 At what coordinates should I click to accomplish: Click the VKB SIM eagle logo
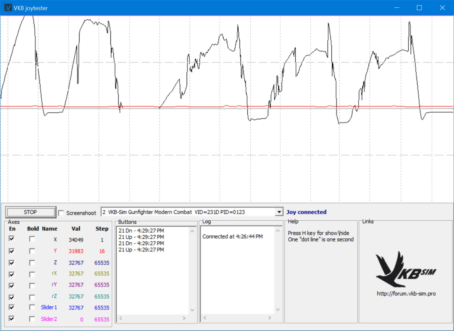(x=406, y=270)
